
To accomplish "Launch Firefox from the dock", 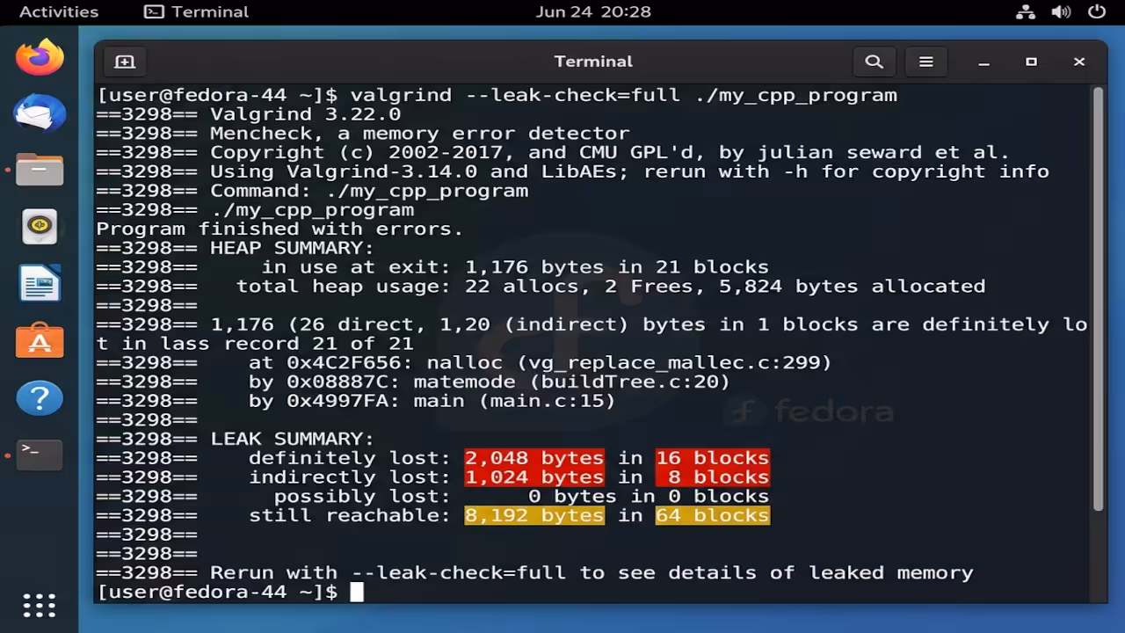I will click(40, 58).
